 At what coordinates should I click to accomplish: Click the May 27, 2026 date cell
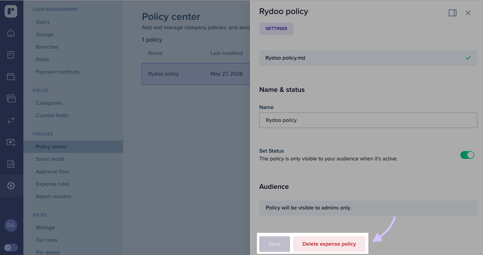(x=226, y=74)
